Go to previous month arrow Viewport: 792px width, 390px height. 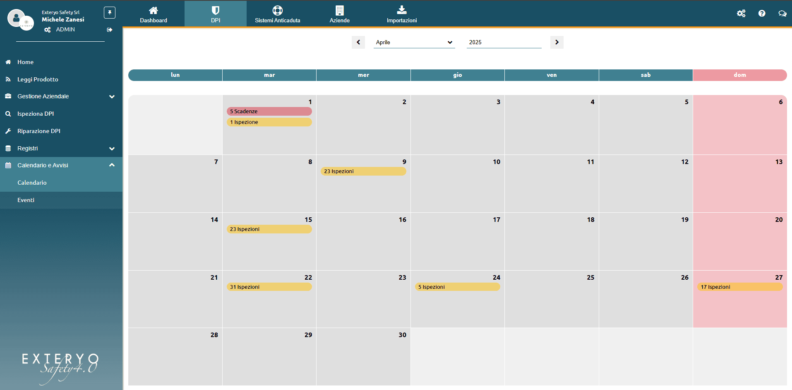point(358,42)
